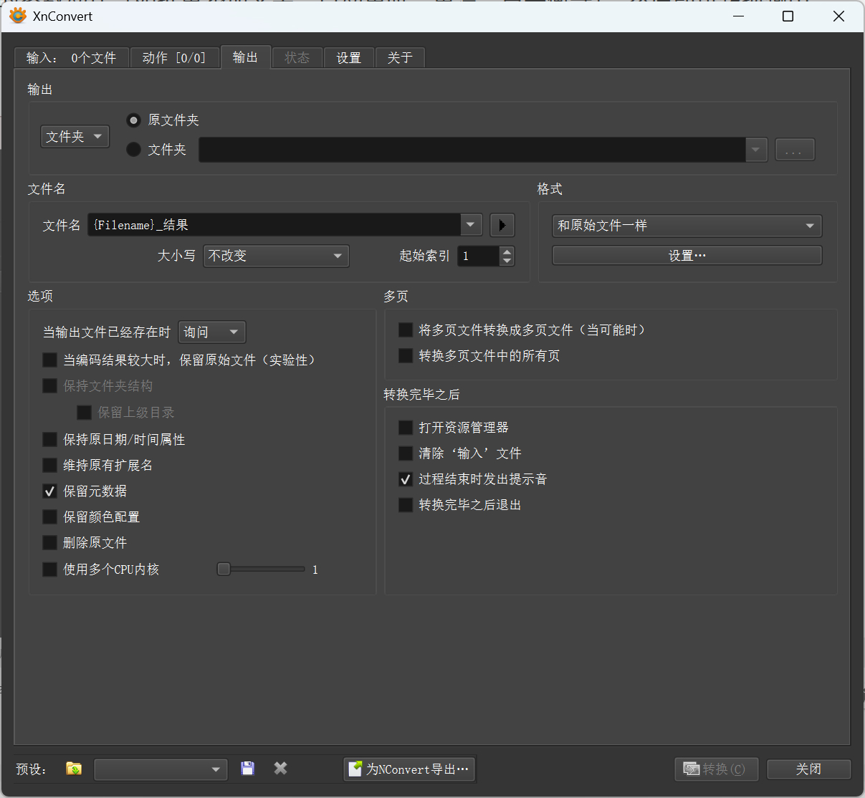Open the 文件夹 output type dropdown
Screen dimensions: 865x798
pos(75,136)
